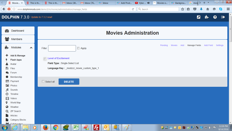The width and height of the screenshot is (232, 131).
Task: Open the Members sidebar section
Action: pos(18,39)
